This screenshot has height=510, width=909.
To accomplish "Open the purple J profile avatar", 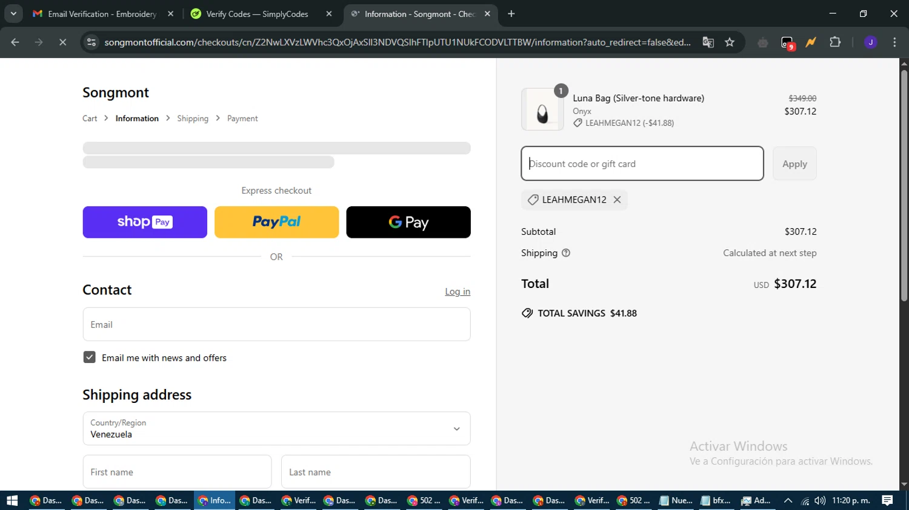I will click(870, 42).
